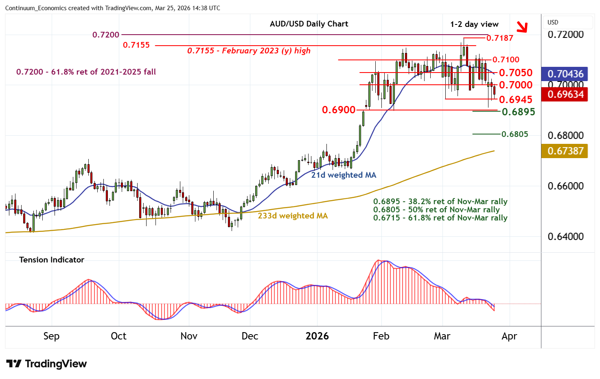The height and width of the screenshot is (379, 600).
Task: Click the red downward trend arrow
Action: point(521,27)
